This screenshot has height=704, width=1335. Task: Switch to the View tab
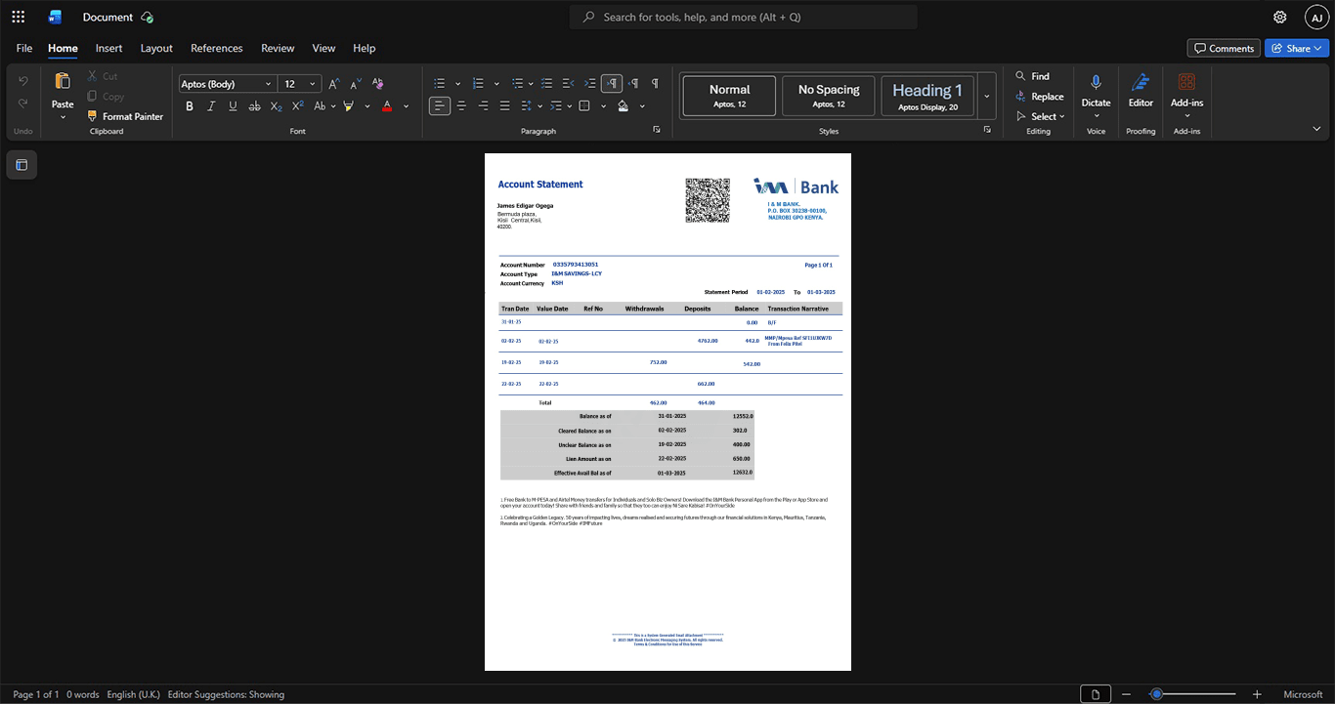click(323, 48)
